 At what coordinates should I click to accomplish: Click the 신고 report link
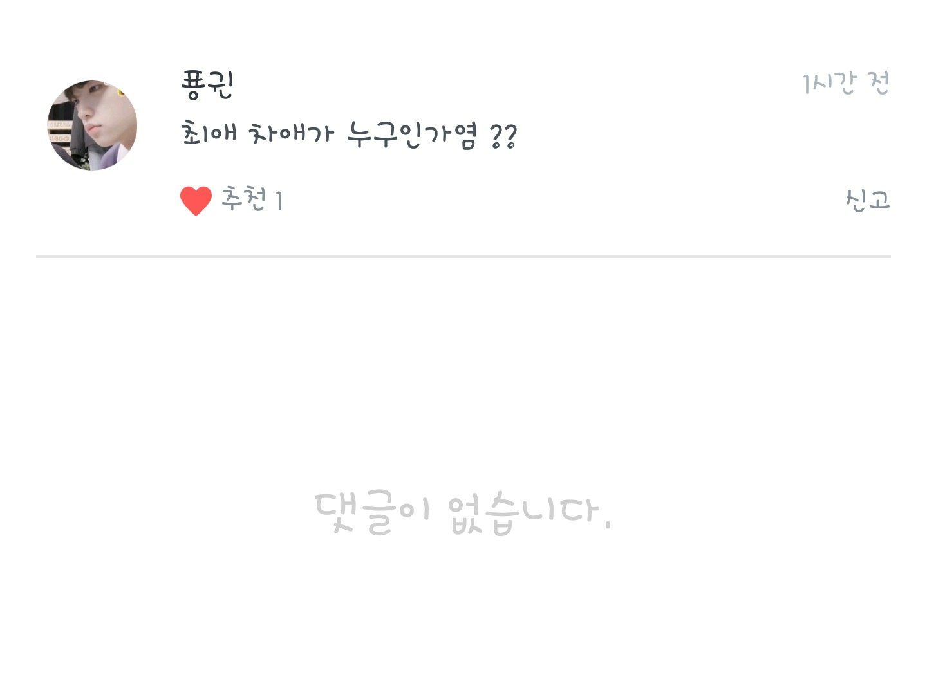coord(868,200)
